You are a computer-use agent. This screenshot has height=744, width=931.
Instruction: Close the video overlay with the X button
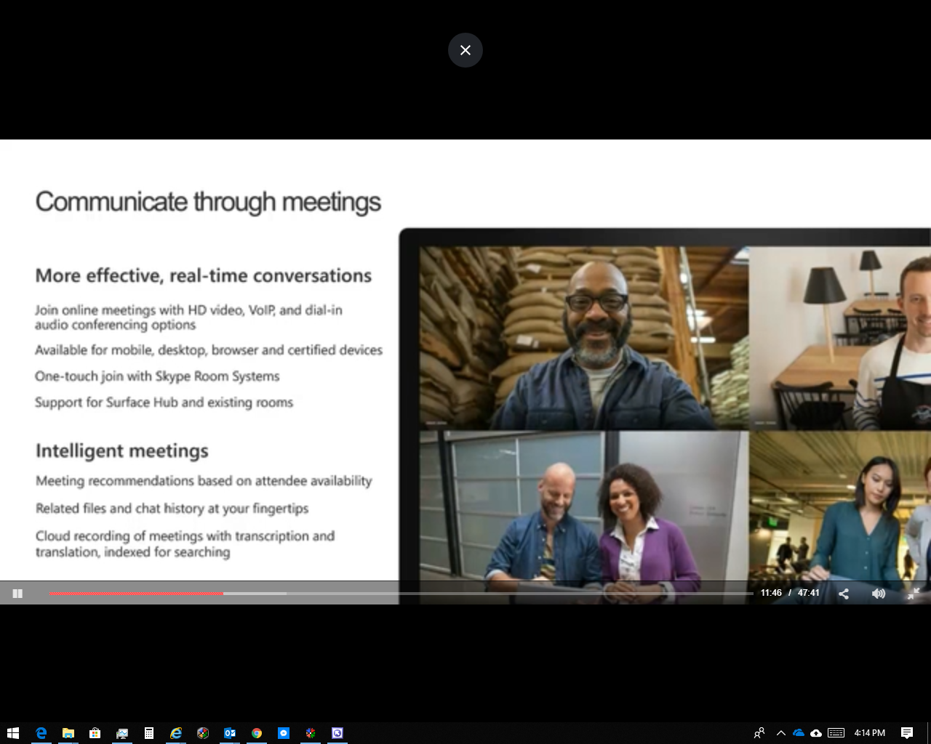point(465,50)
